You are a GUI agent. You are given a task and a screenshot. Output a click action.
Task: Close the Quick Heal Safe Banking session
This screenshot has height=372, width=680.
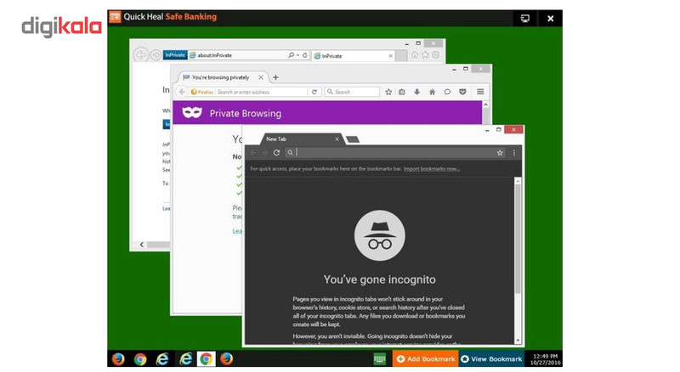550,19
